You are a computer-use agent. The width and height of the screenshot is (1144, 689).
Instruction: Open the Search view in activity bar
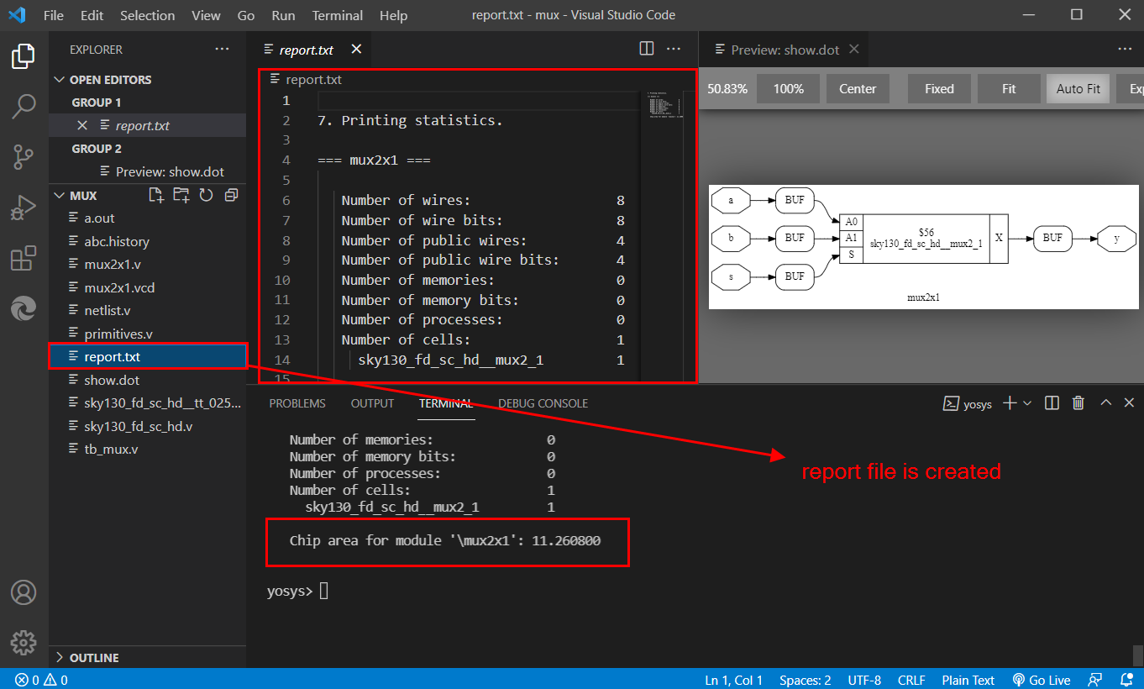click(24, 107)
